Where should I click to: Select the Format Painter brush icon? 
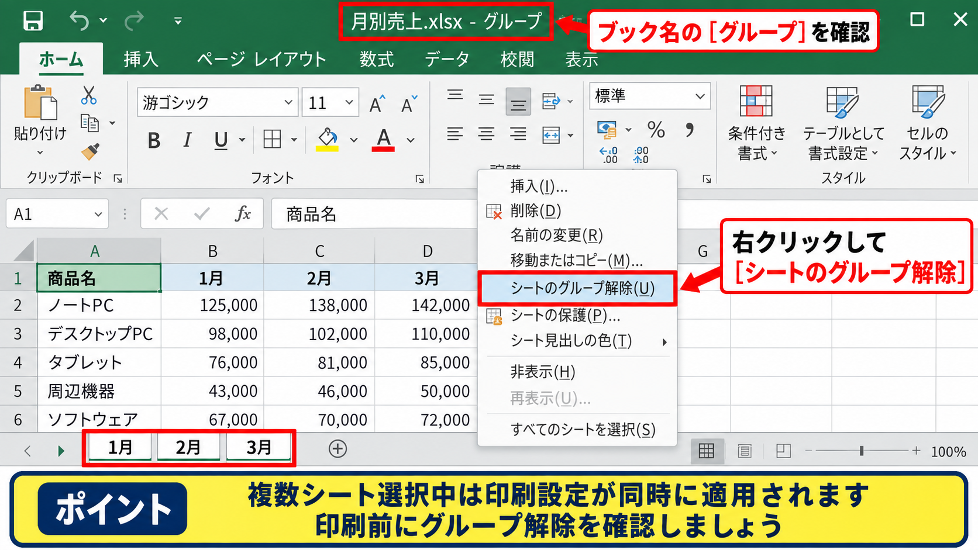(90, 151)
